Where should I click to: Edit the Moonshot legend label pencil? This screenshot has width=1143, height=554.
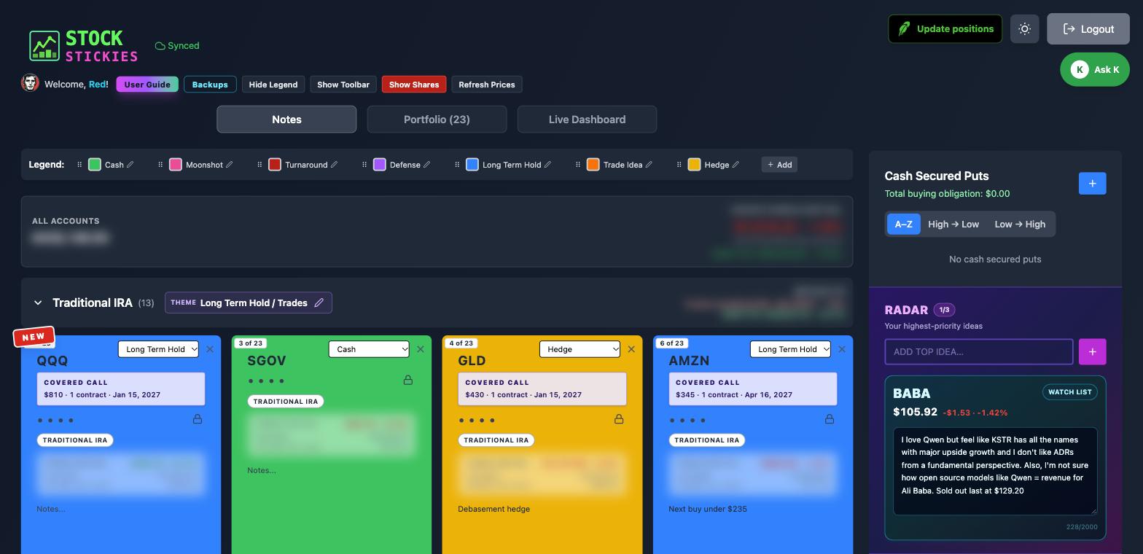(229, 165)
